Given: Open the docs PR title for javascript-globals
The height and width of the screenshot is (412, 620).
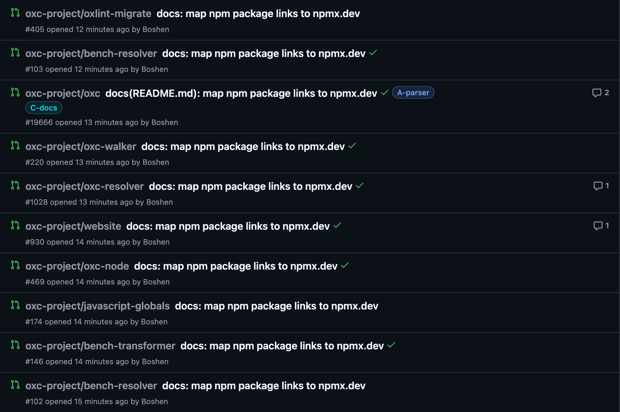Looking at the screenshot, I should tap(276, 306).
